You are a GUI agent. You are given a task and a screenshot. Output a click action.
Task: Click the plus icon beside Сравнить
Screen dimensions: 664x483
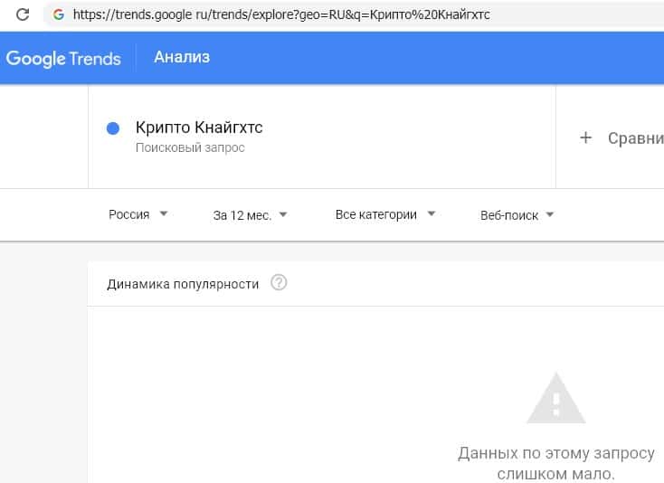pyautogui.click(x=585, y=137)
